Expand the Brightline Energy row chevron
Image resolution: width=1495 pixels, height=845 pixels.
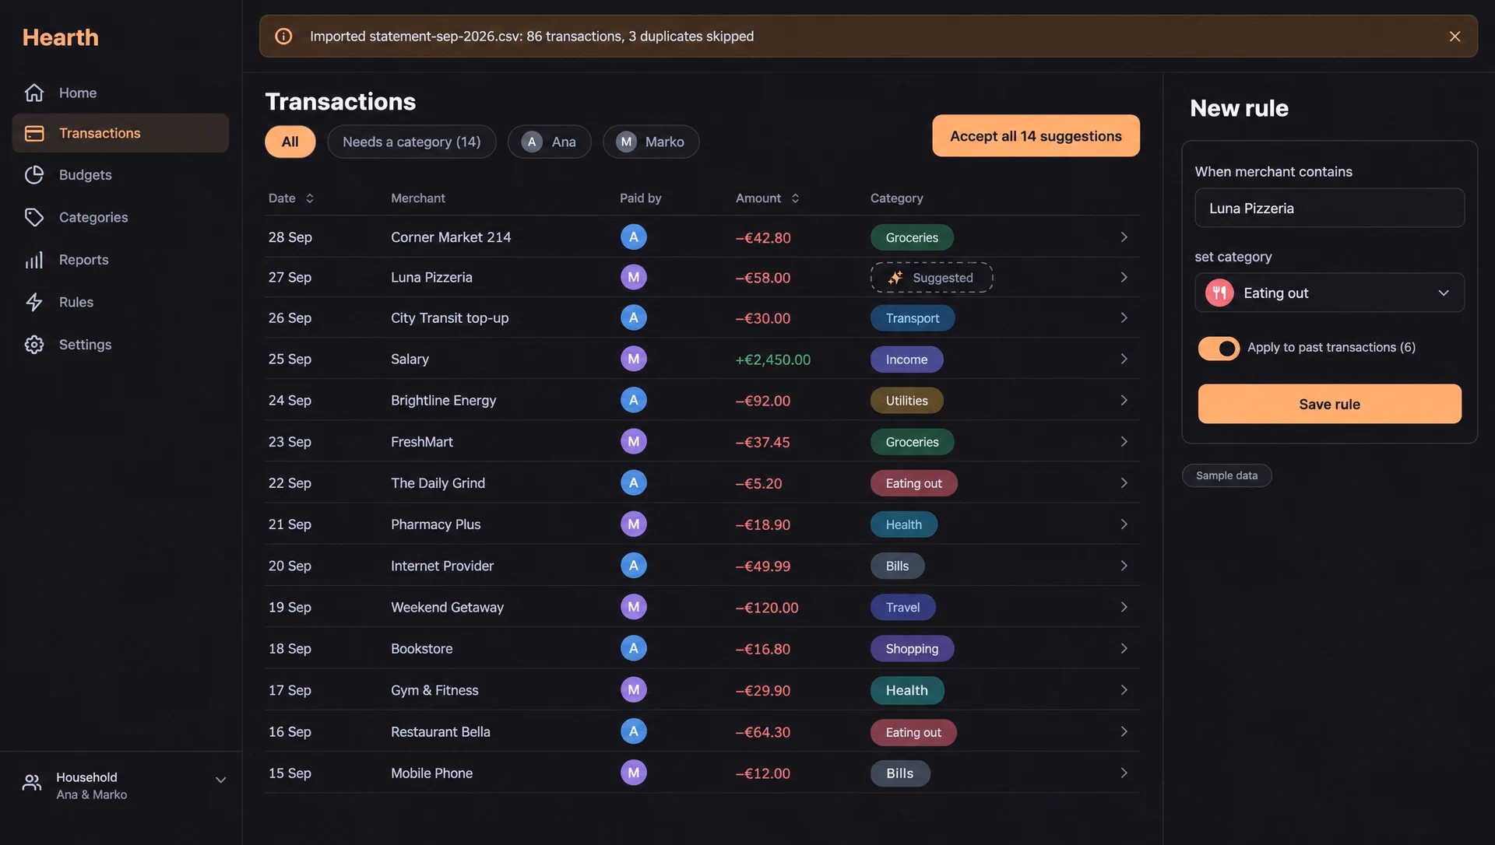click(1124, 401)
